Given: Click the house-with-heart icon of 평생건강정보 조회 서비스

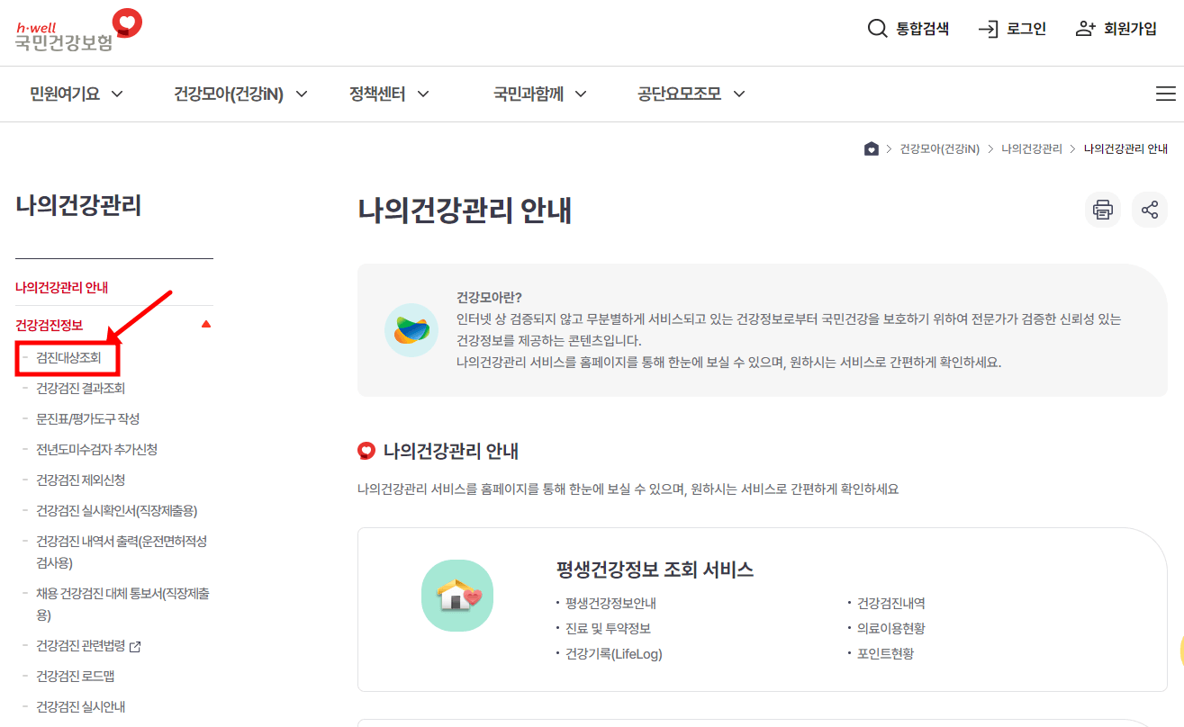Looking at the screenshot, I should pos(457,595).
